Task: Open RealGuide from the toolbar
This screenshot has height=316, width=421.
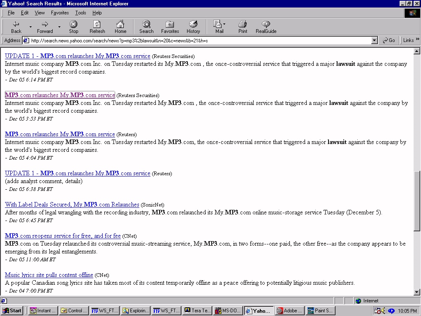Action: point(266,27)
